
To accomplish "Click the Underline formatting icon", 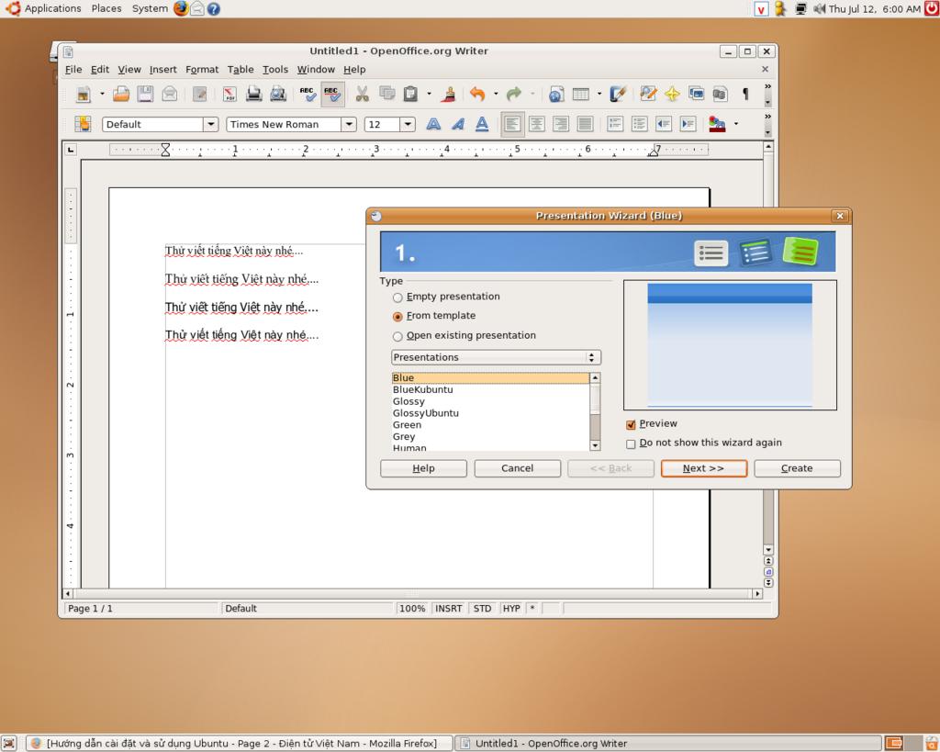I will point(482,124).
